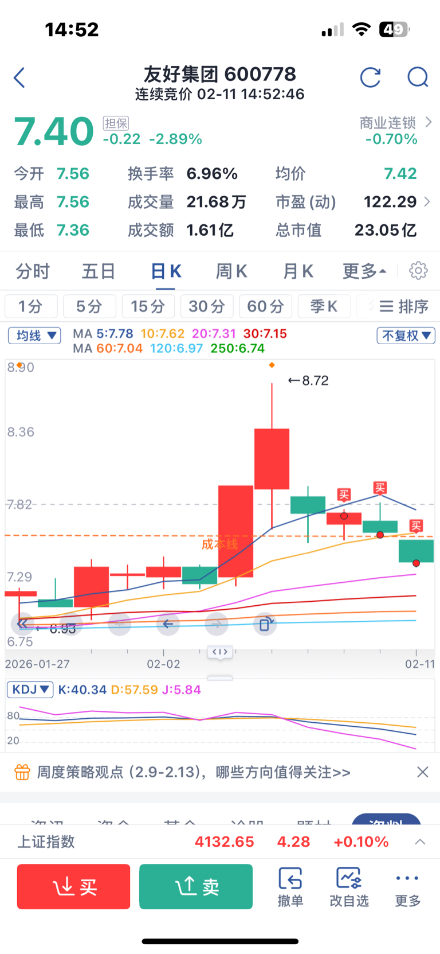The width and height of the screenshot is (440, 954).
Task: Tap the 撤单 cancel order icon
Action: [x=290, y=887]
